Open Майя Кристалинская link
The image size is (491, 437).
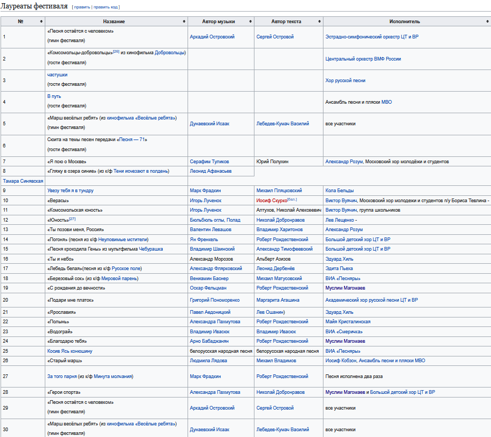348,322
